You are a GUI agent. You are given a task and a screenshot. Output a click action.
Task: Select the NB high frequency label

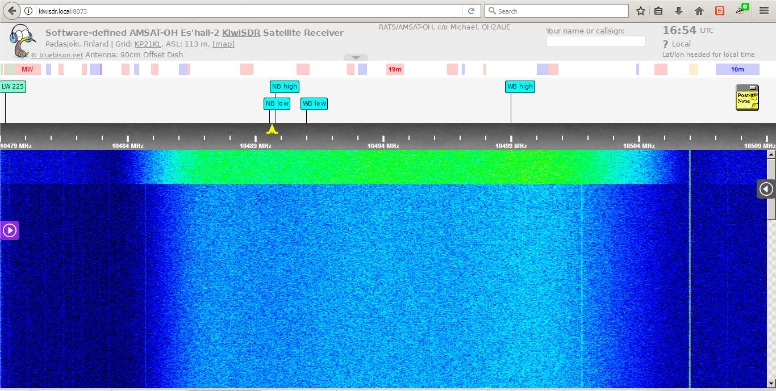284,87
